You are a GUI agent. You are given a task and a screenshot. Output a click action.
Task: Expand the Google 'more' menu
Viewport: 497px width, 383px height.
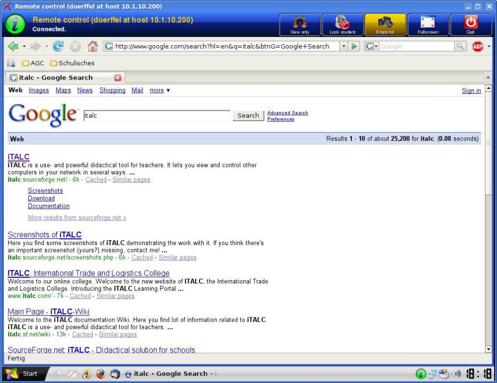pyautogui.click(x=160, y=90)
